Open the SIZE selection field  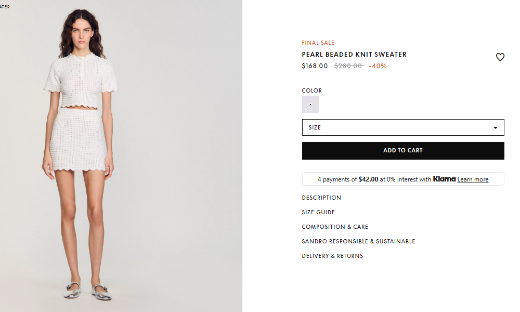point(403,127)
